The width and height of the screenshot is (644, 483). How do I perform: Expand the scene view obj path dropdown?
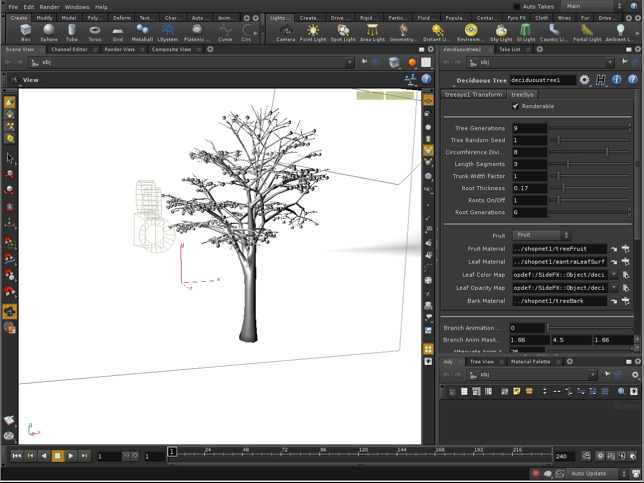[x=350, y=62]
